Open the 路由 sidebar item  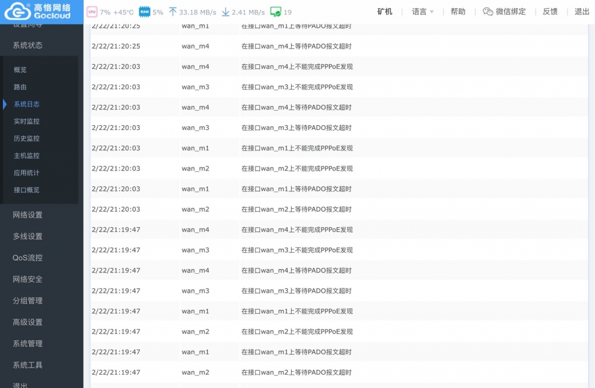(x=20, y=87)
